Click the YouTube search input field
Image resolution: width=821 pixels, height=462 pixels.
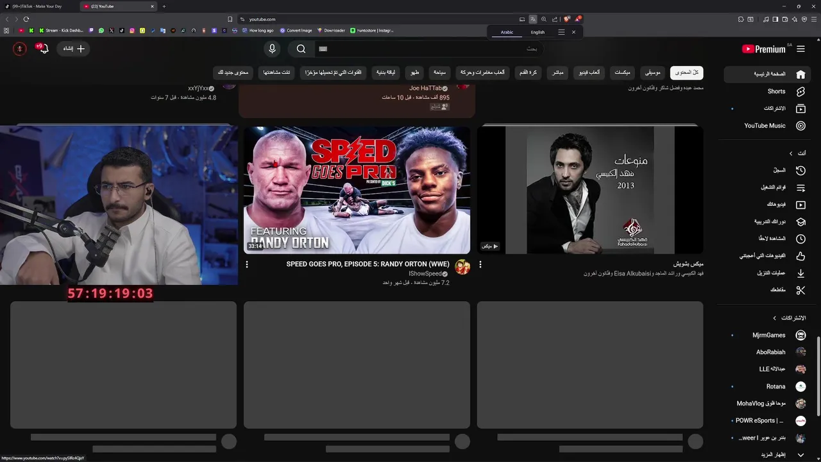point(428,49)
